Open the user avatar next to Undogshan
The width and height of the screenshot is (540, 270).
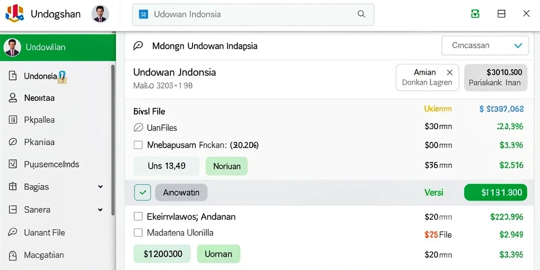coord(100,14)
